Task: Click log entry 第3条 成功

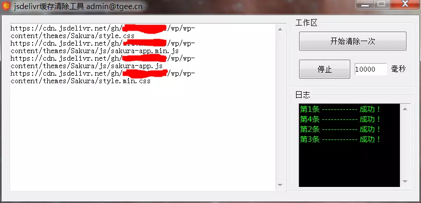Action: 340,139
